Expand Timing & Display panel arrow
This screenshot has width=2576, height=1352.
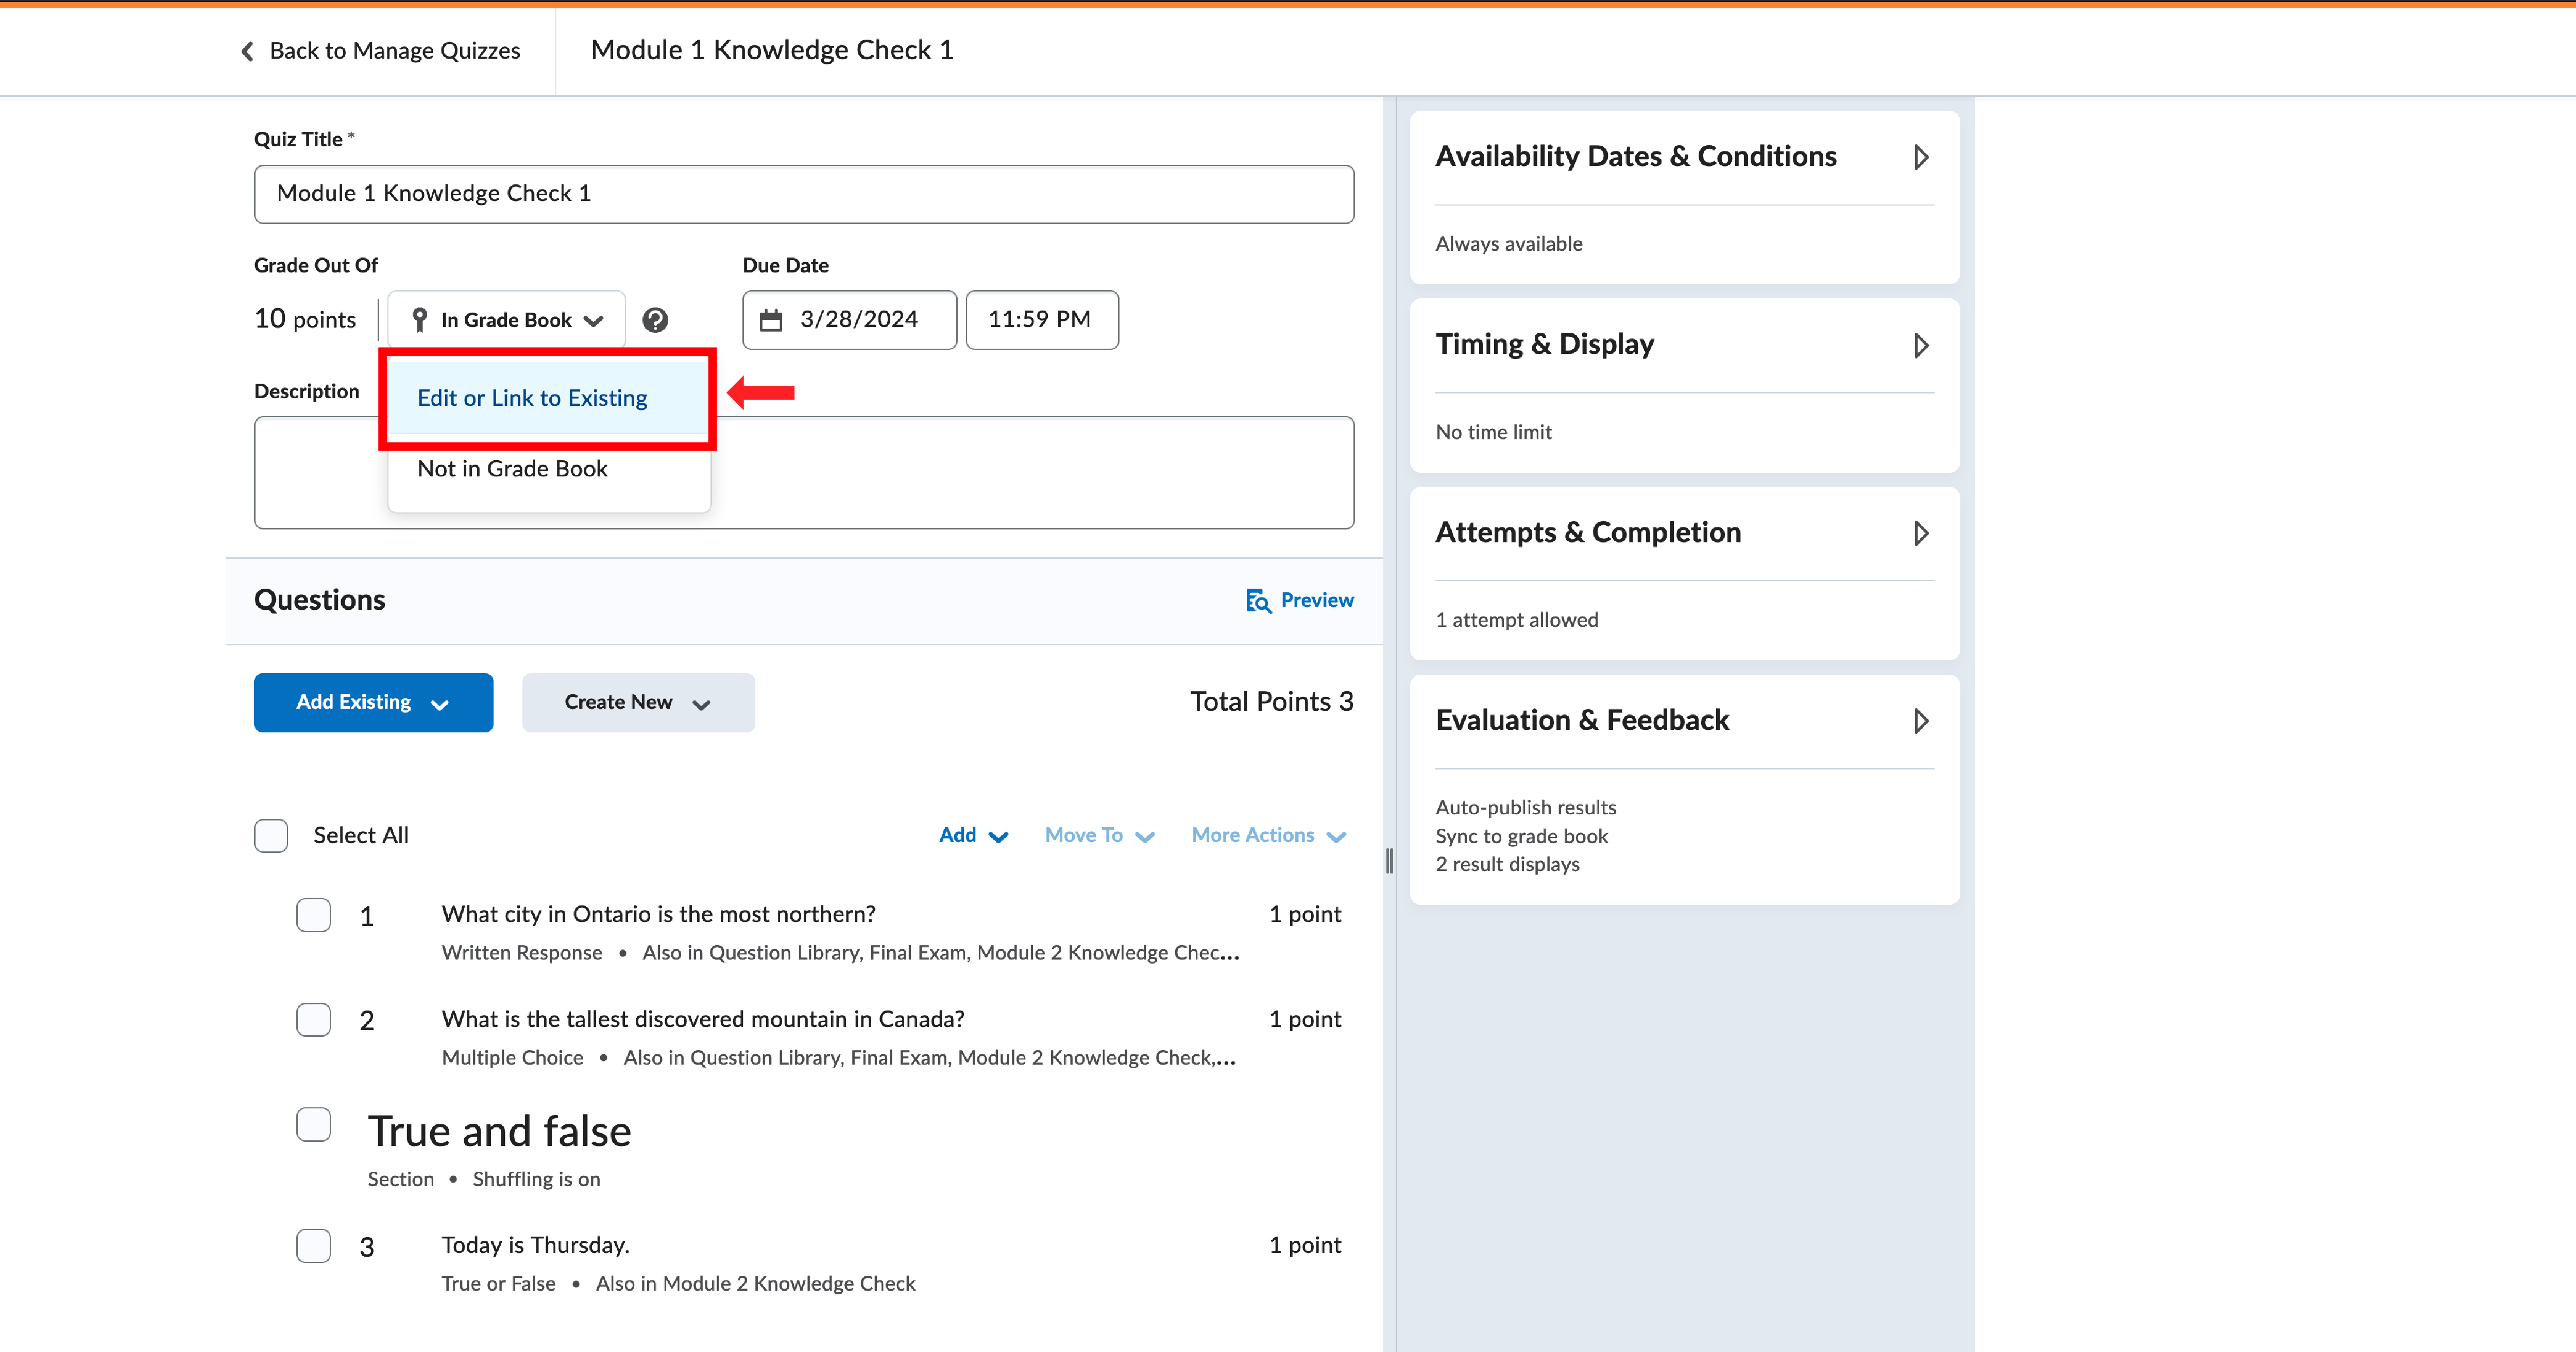point(1920,345)
